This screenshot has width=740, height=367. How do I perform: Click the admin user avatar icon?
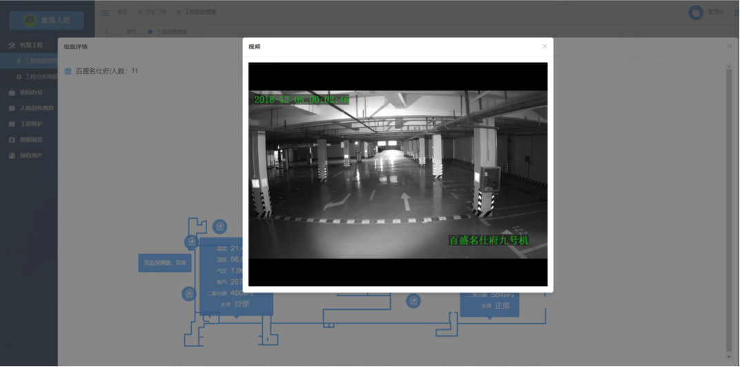pyautogui.click(x=696, y=12)
